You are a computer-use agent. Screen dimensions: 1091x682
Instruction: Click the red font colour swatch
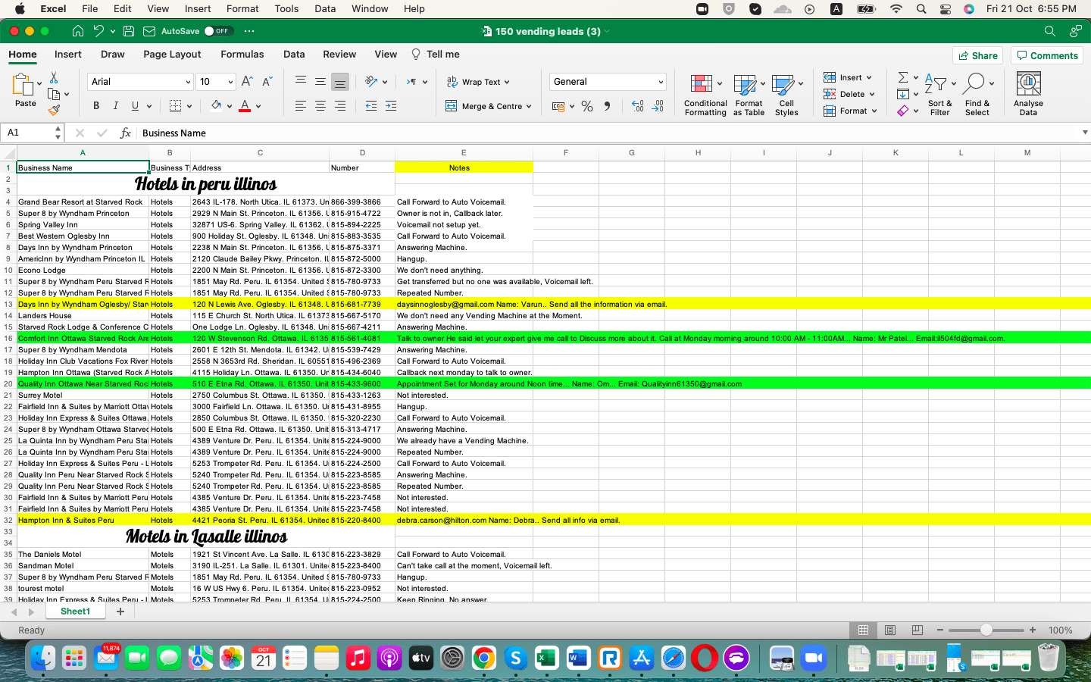[x=245, y=106]
